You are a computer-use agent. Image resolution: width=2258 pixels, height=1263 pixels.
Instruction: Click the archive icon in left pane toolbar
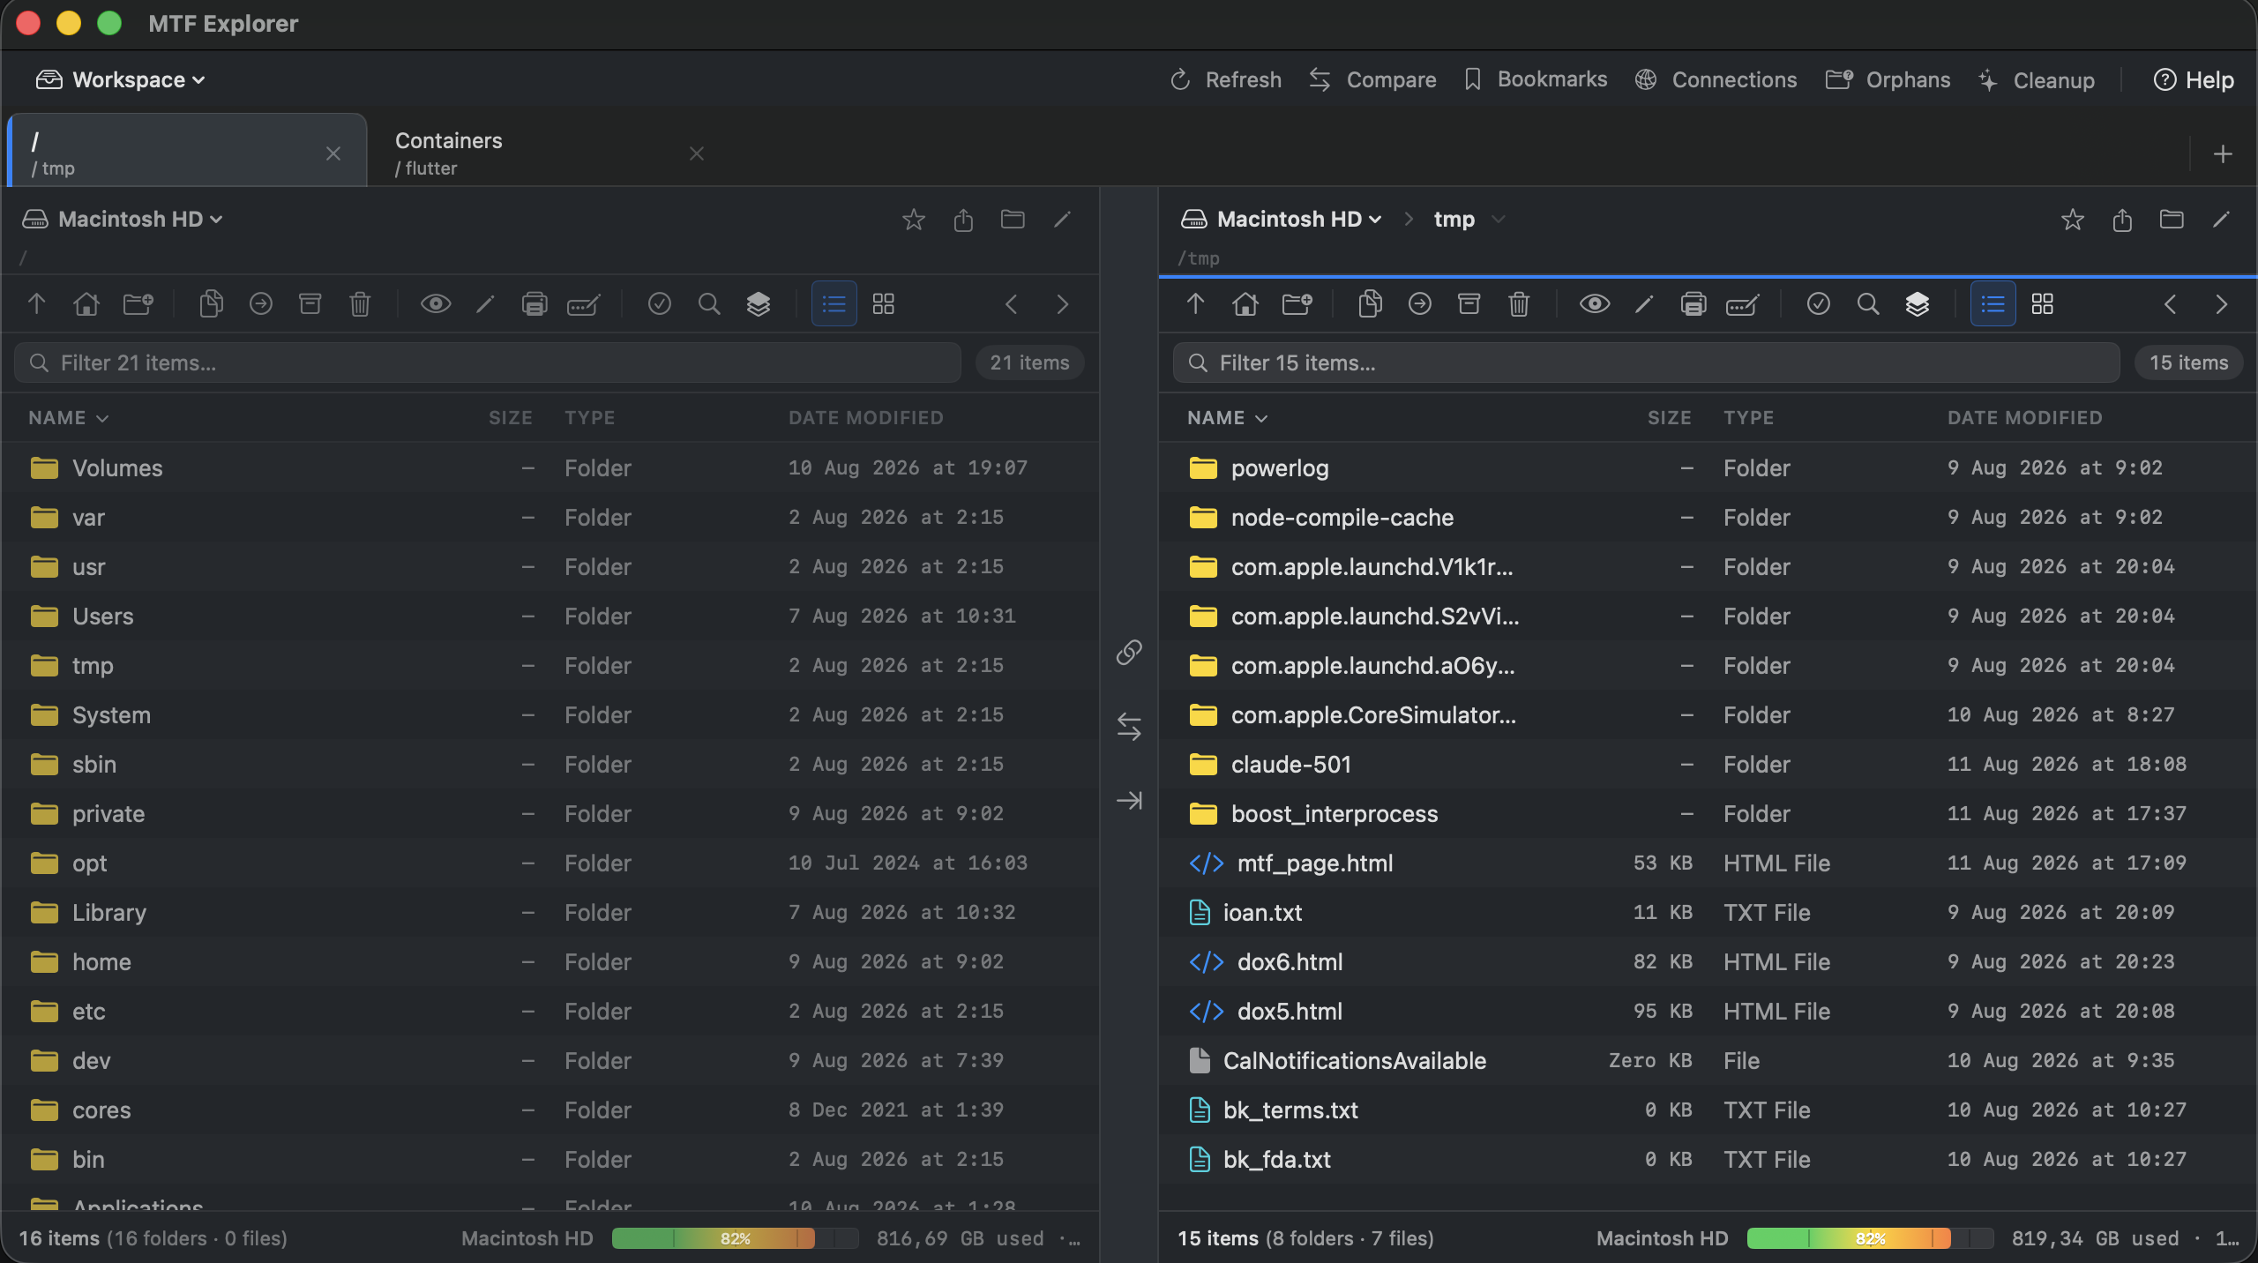click(x=310, y=304)
